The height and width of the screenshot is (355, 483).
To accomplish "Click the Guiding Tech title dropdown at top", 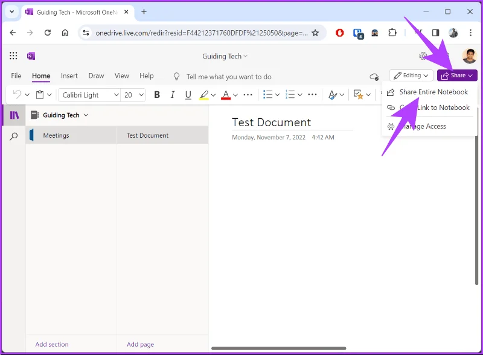I will click(225, 56).
